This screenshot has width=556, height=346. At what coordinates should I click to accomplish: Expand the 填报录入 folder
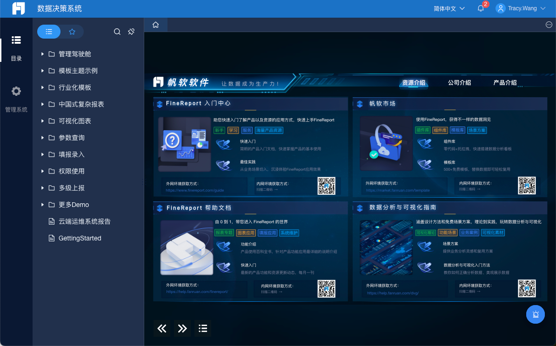click(42, 154)
